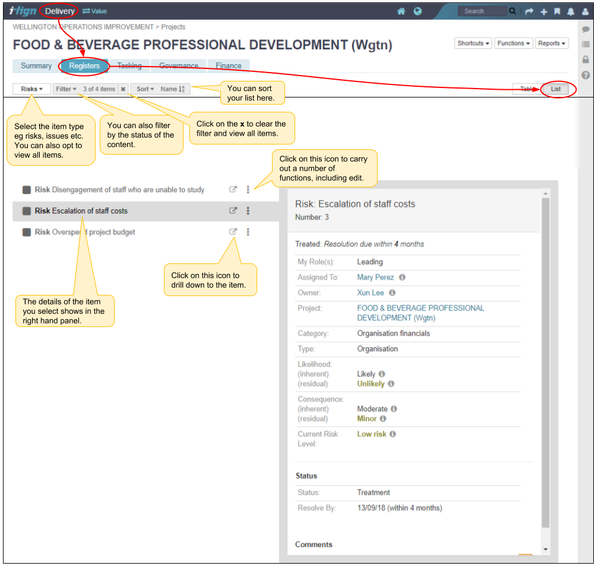Image resolution: width=598 pixels, height=566 pixels.
Task: Click the i-lign logo
Action: pyautogui.click(x=23, y=11)
